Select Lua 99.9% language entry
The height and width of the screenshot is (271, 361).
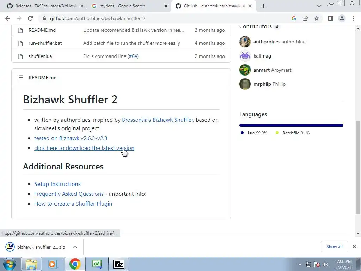coord(254,133)
